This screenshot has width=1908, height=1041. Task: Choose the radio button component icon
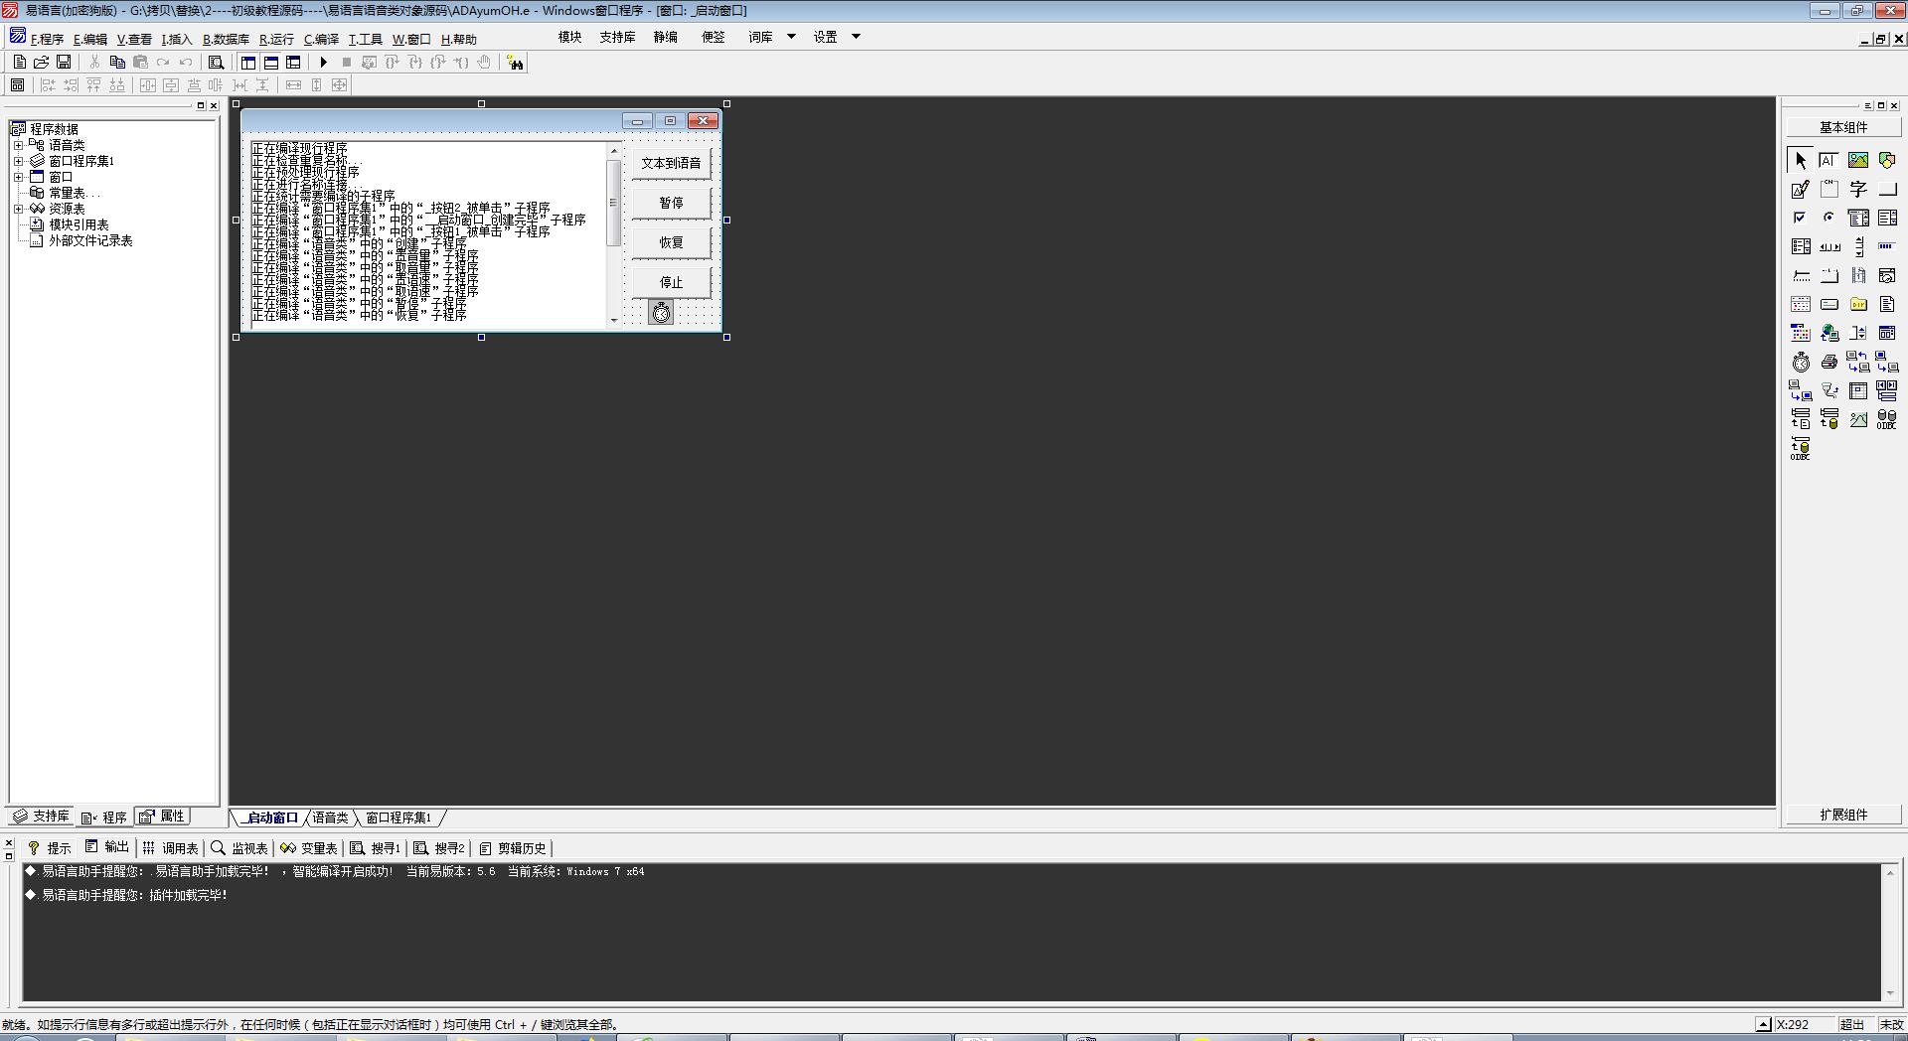(x=1828, y=218)
